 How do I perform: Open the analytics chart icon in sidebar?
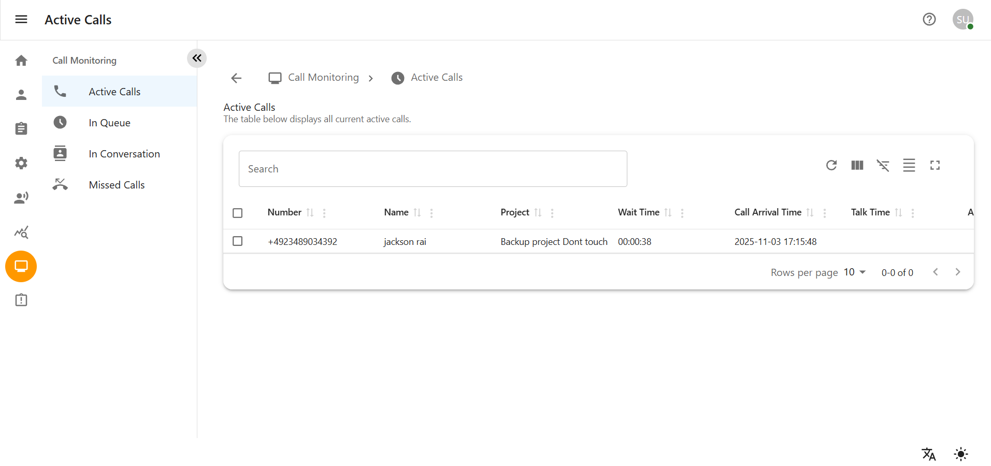pyautogui.click(x=21, y=232)
